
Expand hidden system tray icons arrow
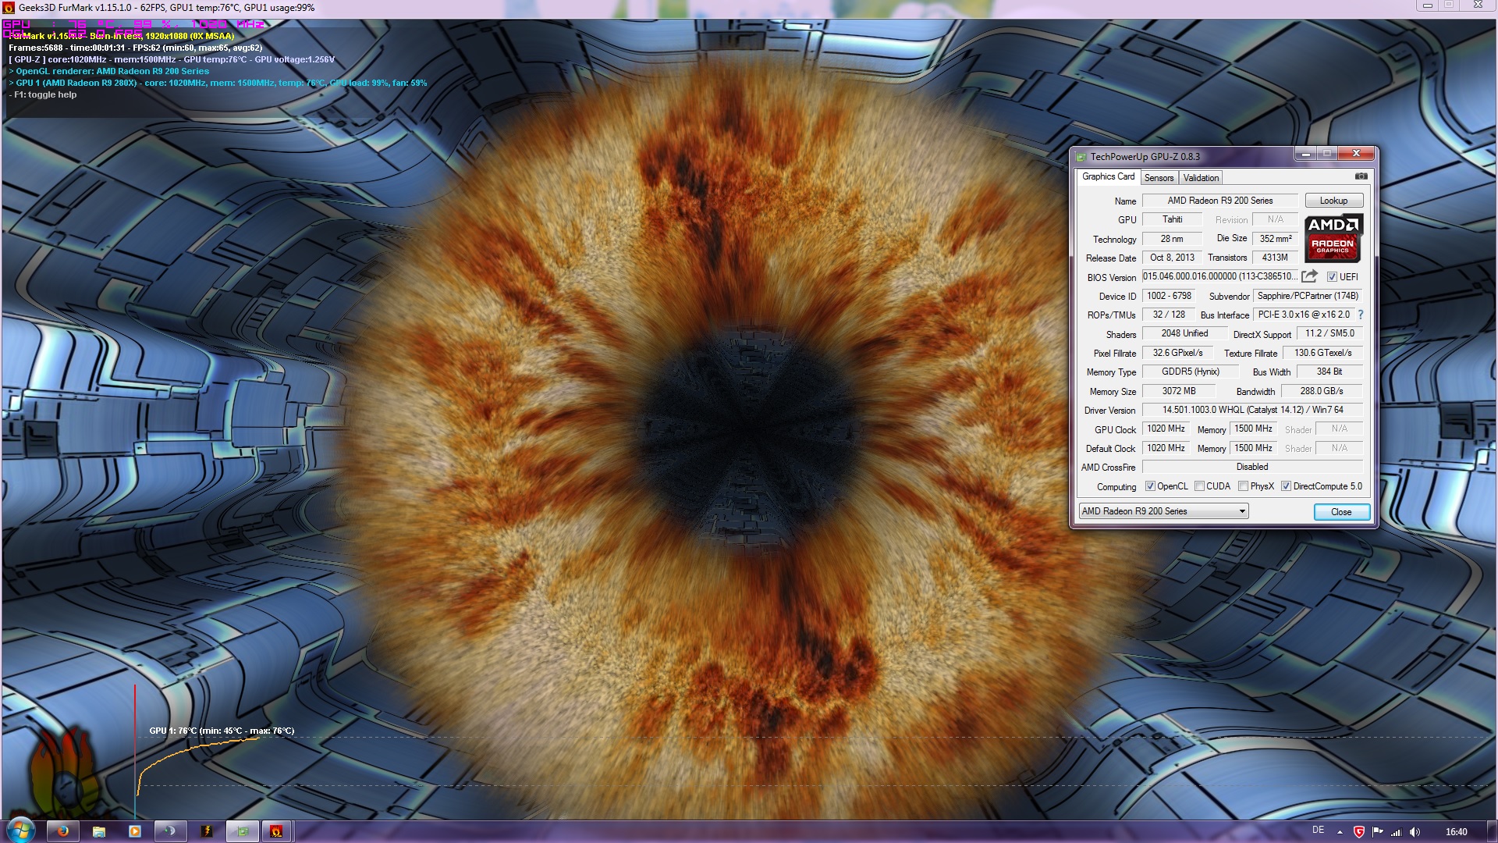(x=1340, y=832)
